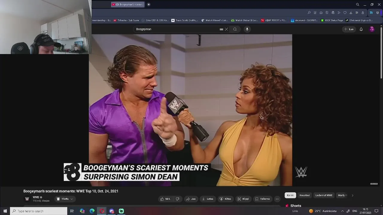Open the WWE channel name link
The image size is (383, 215).
(x=36, y=197)
